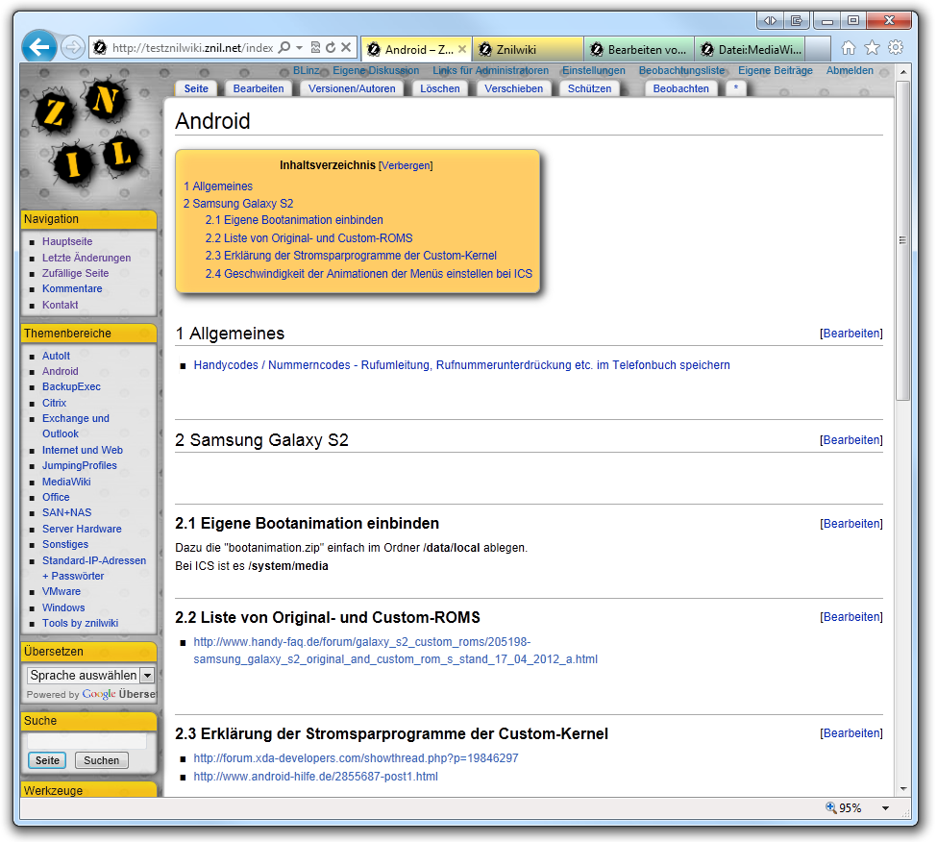Screen dimensions: 937x842
Task: Open the Sprache auswählen language dropdown
Action: click(90, 676)
